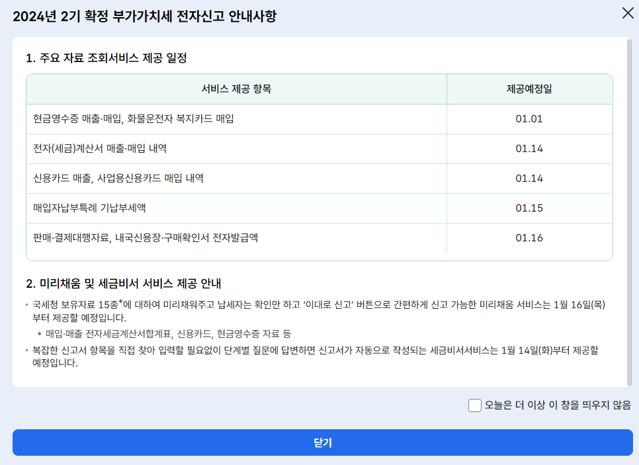Click the blue 닫기 button

tap(323, 443)
